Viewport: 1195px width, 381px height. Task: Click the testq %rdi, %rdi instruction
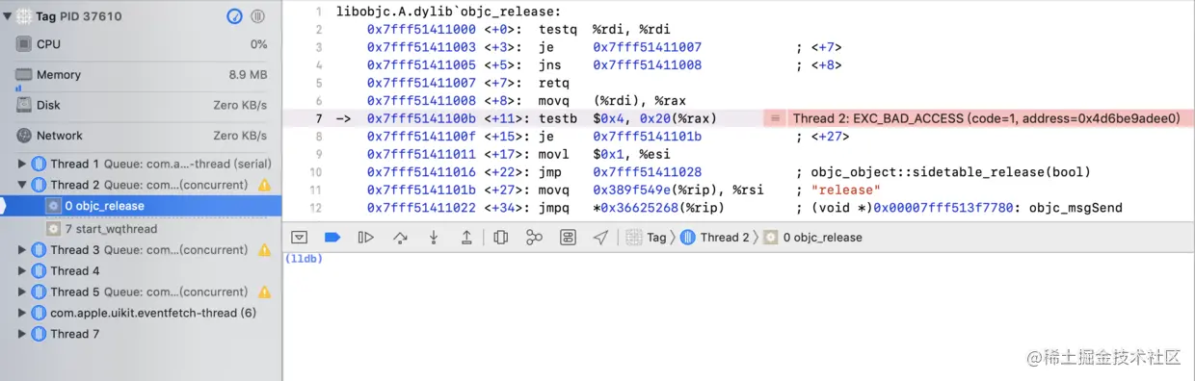[x=604, y=29]
